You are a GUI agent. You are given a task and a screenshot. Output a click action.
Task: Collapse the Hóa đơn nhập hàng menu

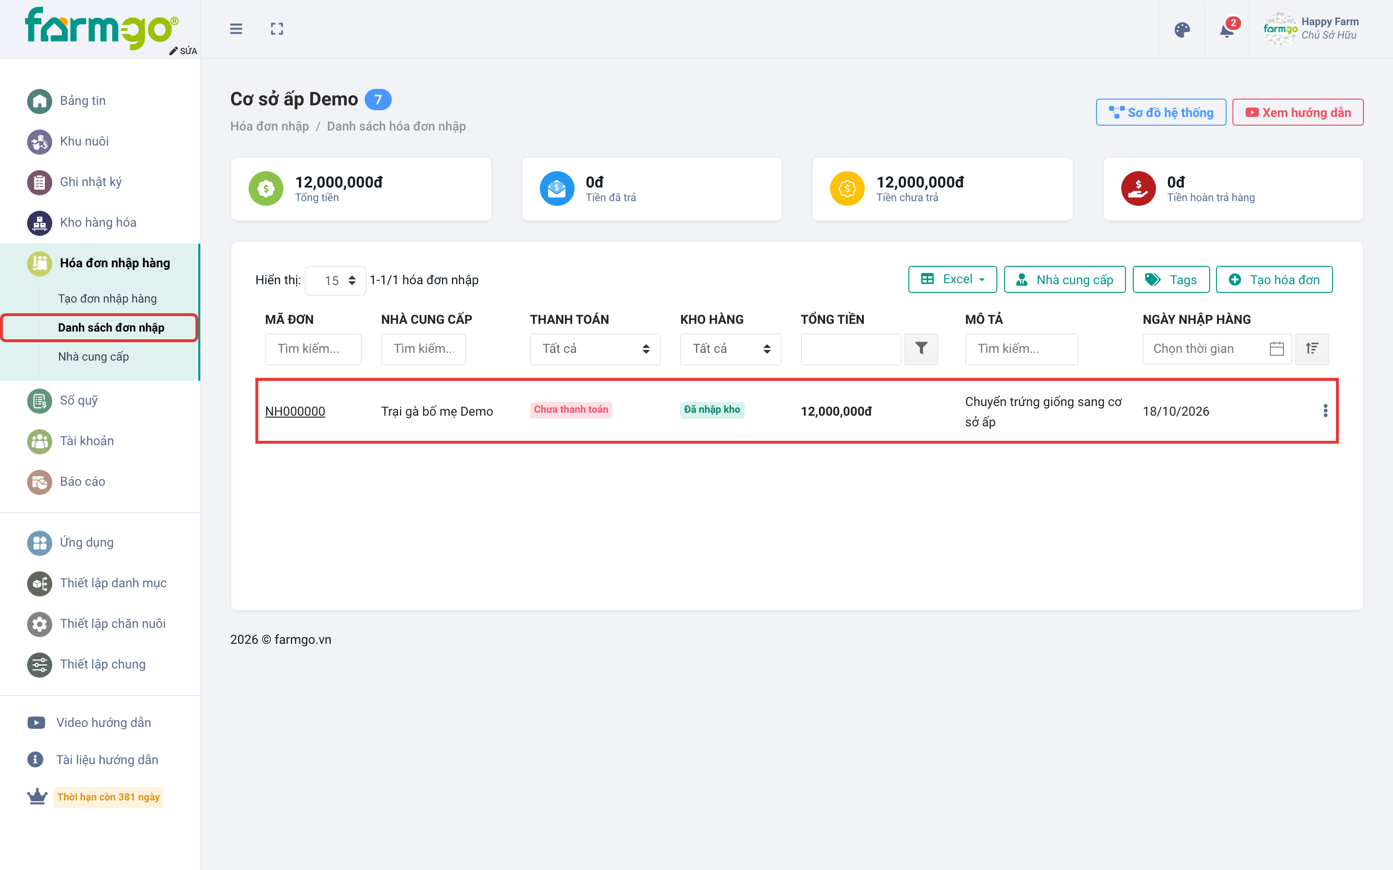(100, 263)
